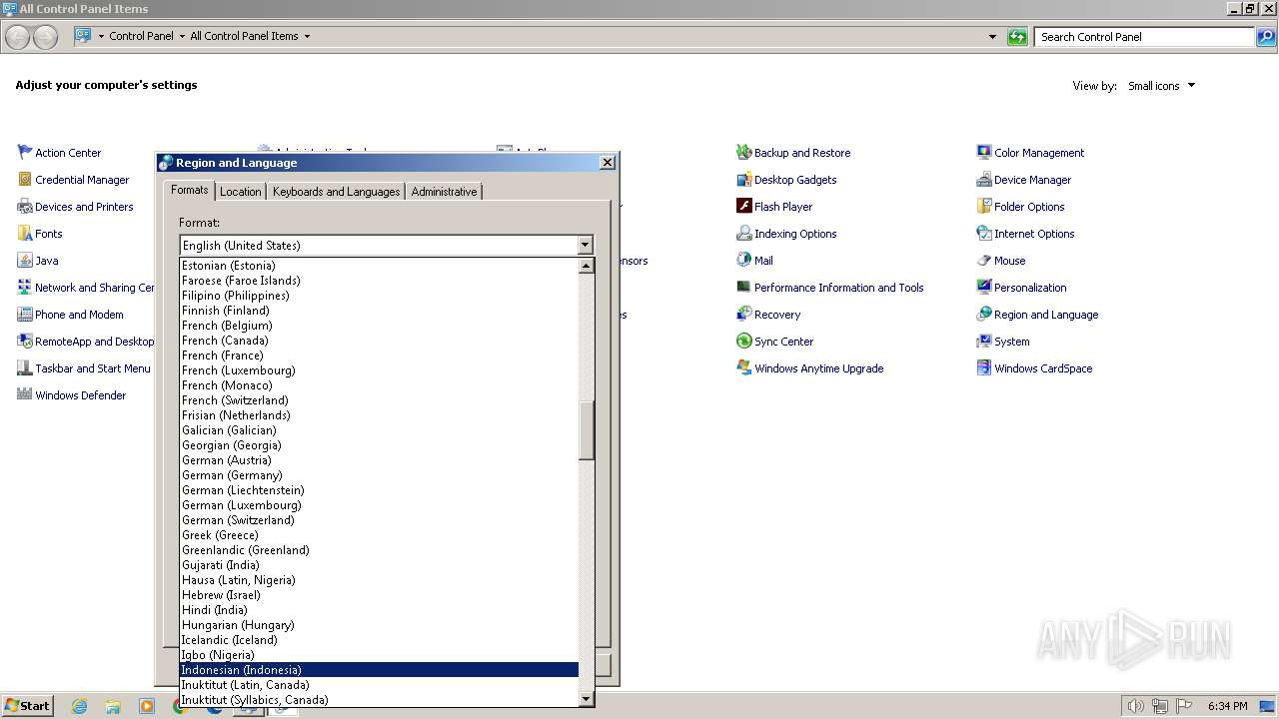Image resolution: width=1279 pixels, height=719 pixels.
Task: Choose Hebrew (Israel) format
Action: tap(379, 595)
